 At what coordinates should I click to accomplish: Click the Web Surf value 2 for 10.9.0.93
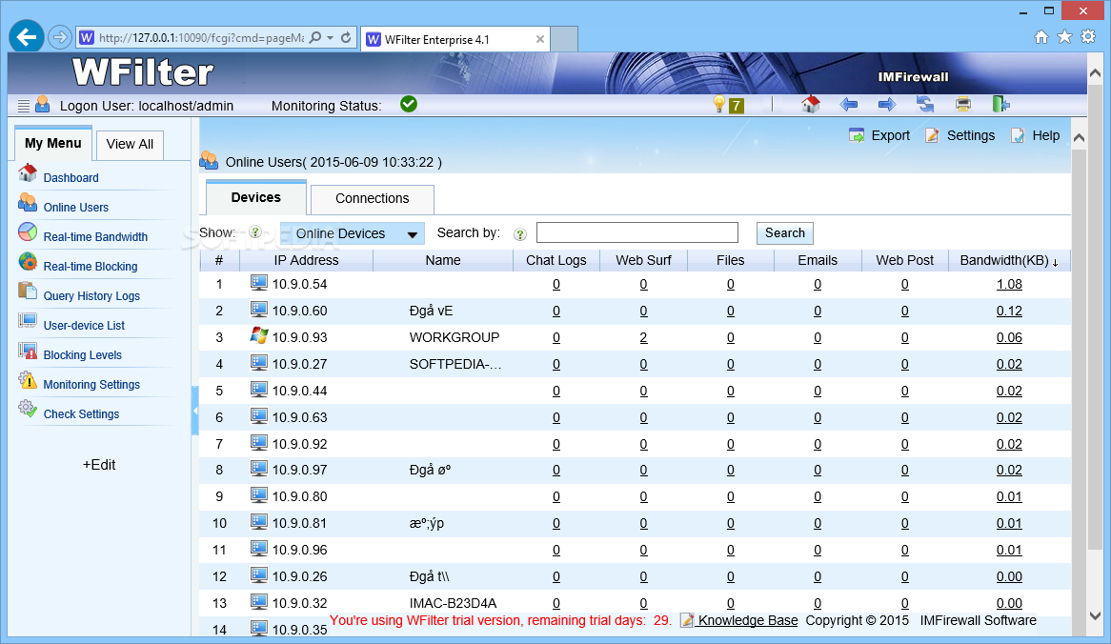643,338
